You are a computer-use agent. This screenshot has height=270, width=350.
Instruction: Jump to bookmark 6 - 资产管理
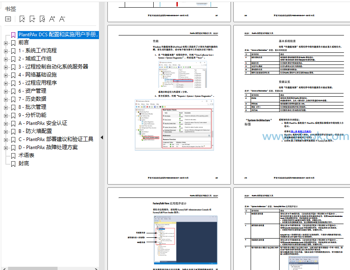tap(32, 91)
